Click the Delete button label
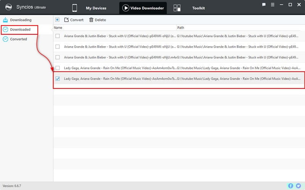The height and width of the screenshot is (190, 305). click(100, 20)
